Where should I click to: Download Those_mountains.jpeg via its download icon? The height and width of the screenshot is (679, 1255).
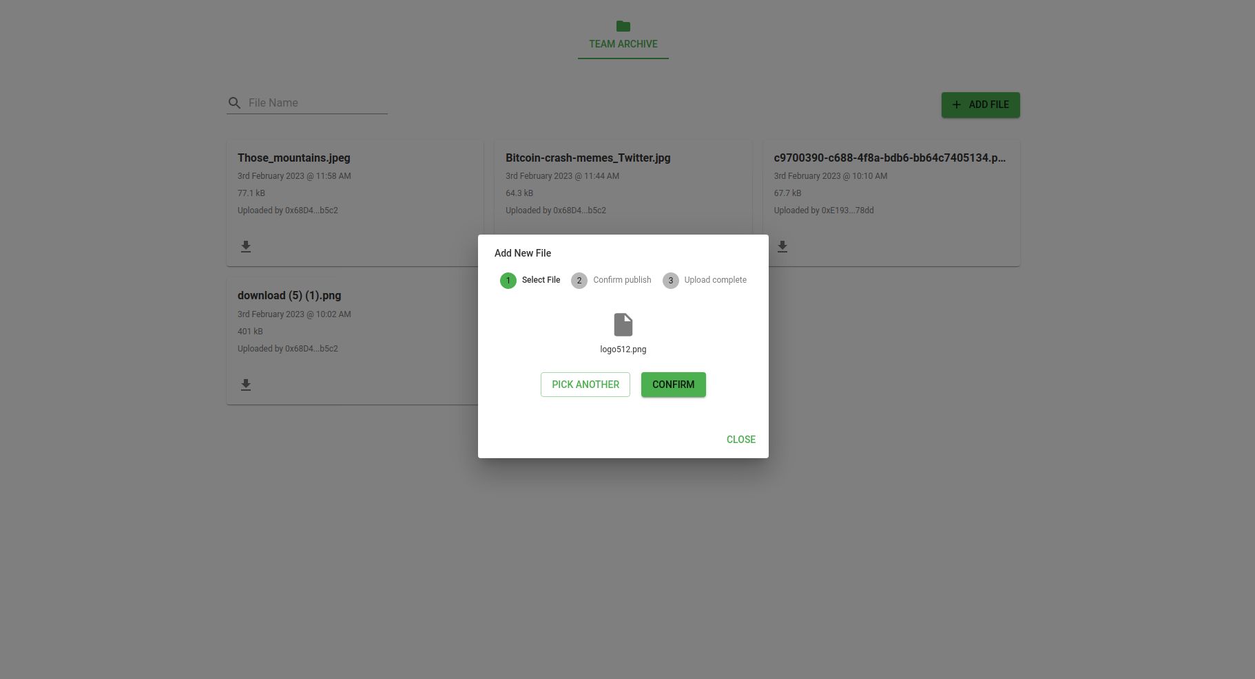click(x=246, y=246)
